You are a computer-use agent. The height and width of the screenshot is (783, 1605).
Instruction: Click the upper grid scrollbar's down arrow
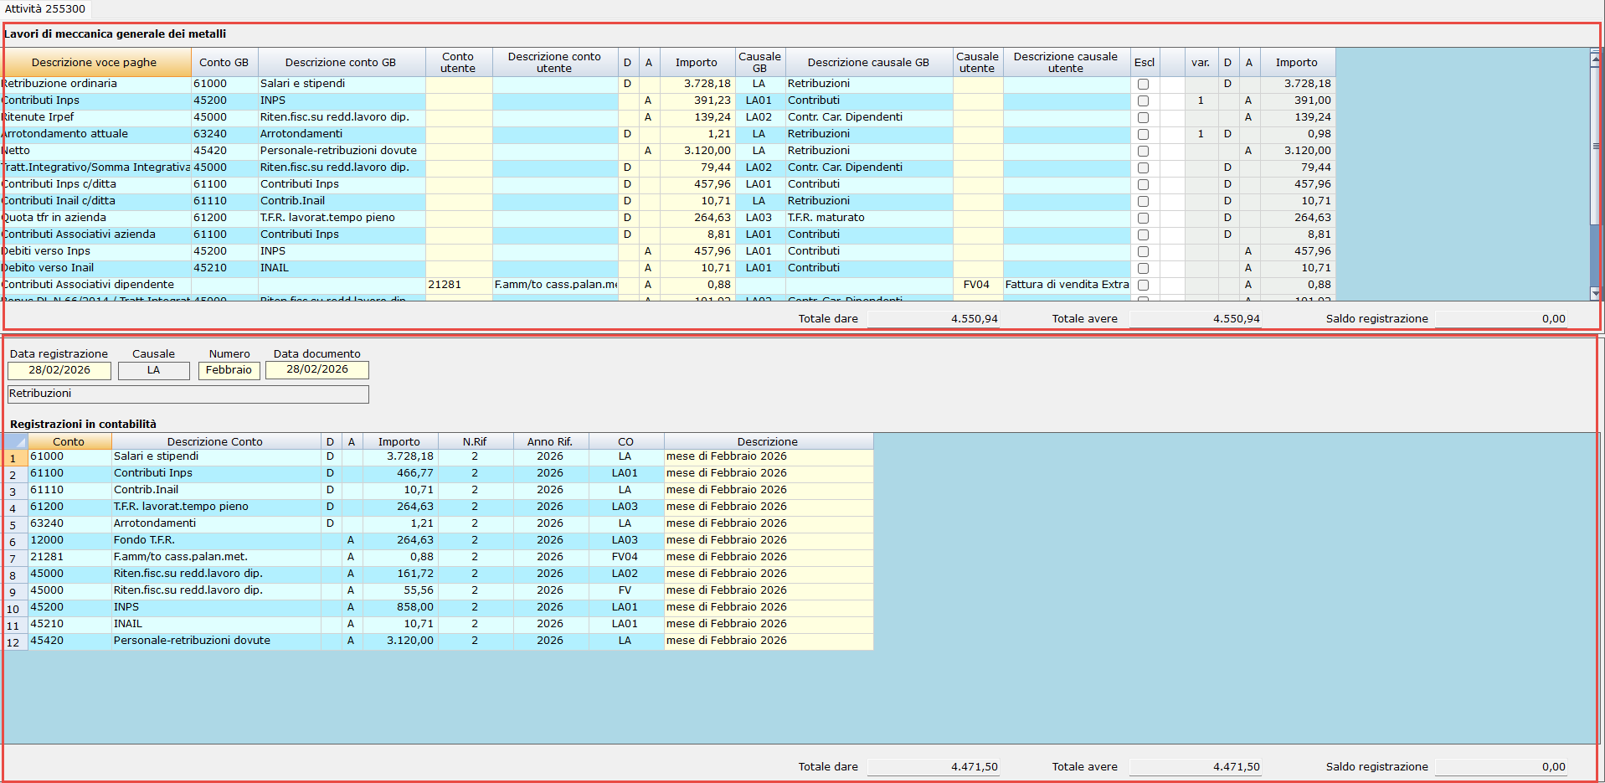coord(1595,294)
